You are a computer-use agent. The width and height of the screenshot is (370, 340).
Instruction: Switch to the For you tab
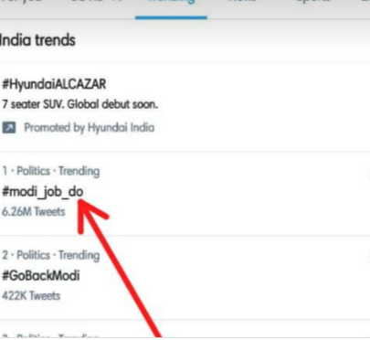click(20, 2)
